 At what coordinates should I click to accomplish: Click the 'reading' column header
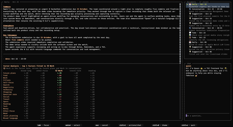click(92, 71)
